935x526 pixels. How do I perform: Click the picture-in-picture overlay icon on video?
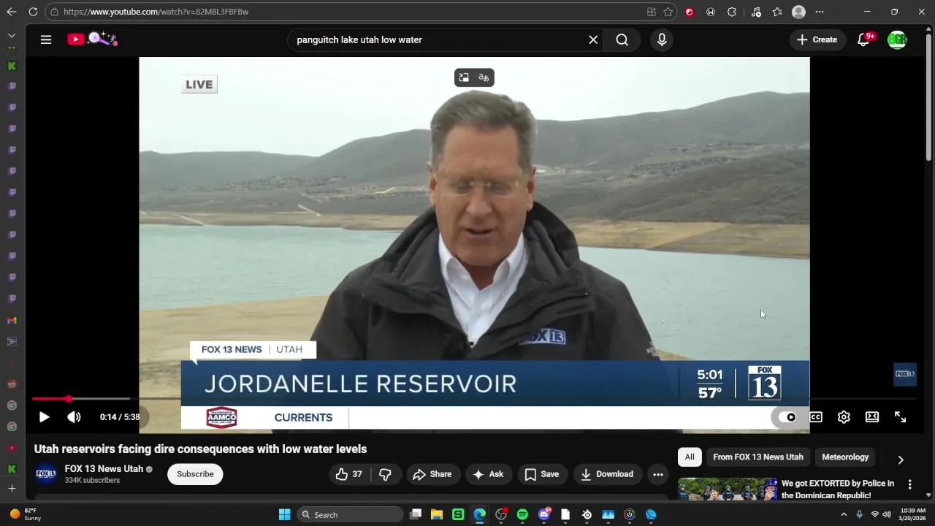[464, 77]
